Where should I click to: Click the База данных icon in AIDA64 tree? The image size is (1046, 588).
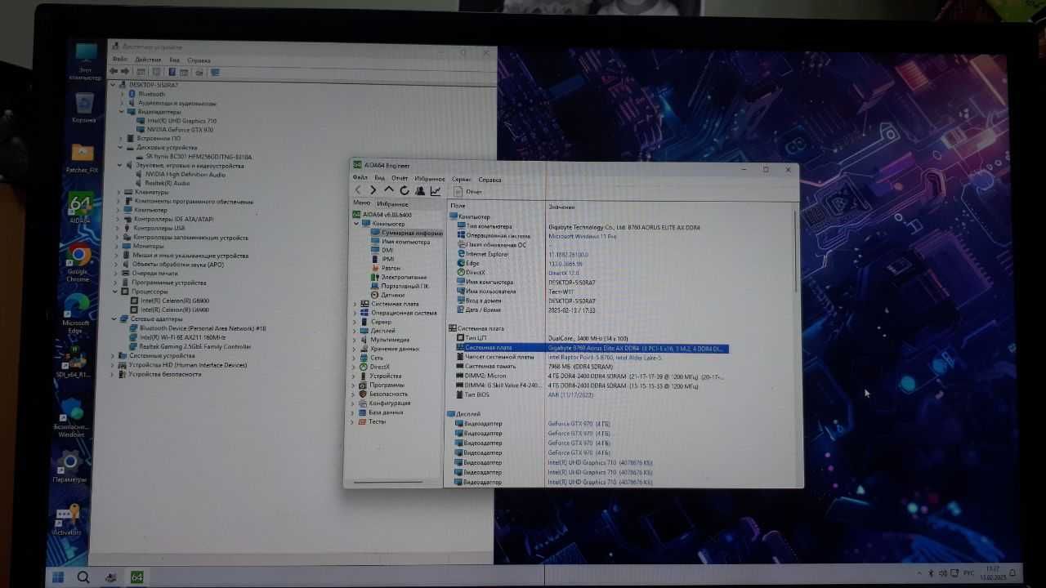(x=363, y=412)
